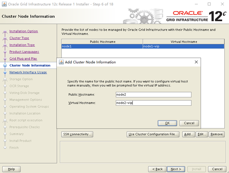Click the step marker beside Installation Type
The image size is (229, 173).
(x=5, y=45)
